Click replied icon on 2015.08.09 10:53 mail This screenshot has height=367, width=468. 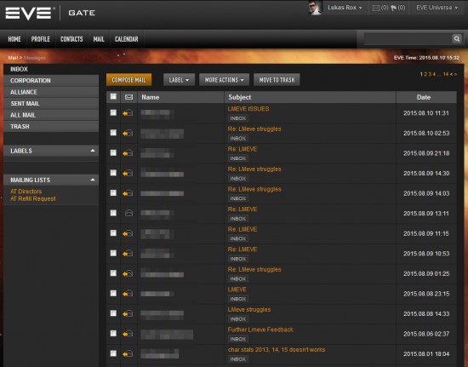coord(128,254)
